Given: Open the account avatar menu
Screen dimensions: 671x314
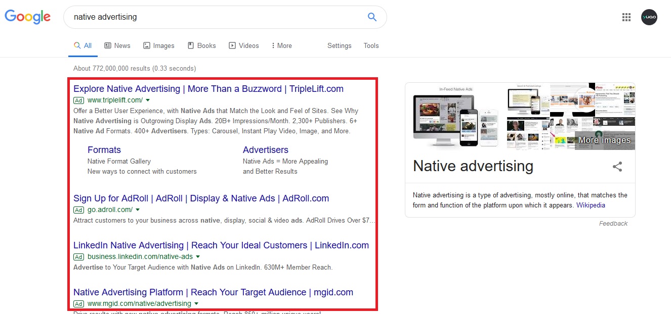Looking at the screenshot, I should (x=649, y=17).
